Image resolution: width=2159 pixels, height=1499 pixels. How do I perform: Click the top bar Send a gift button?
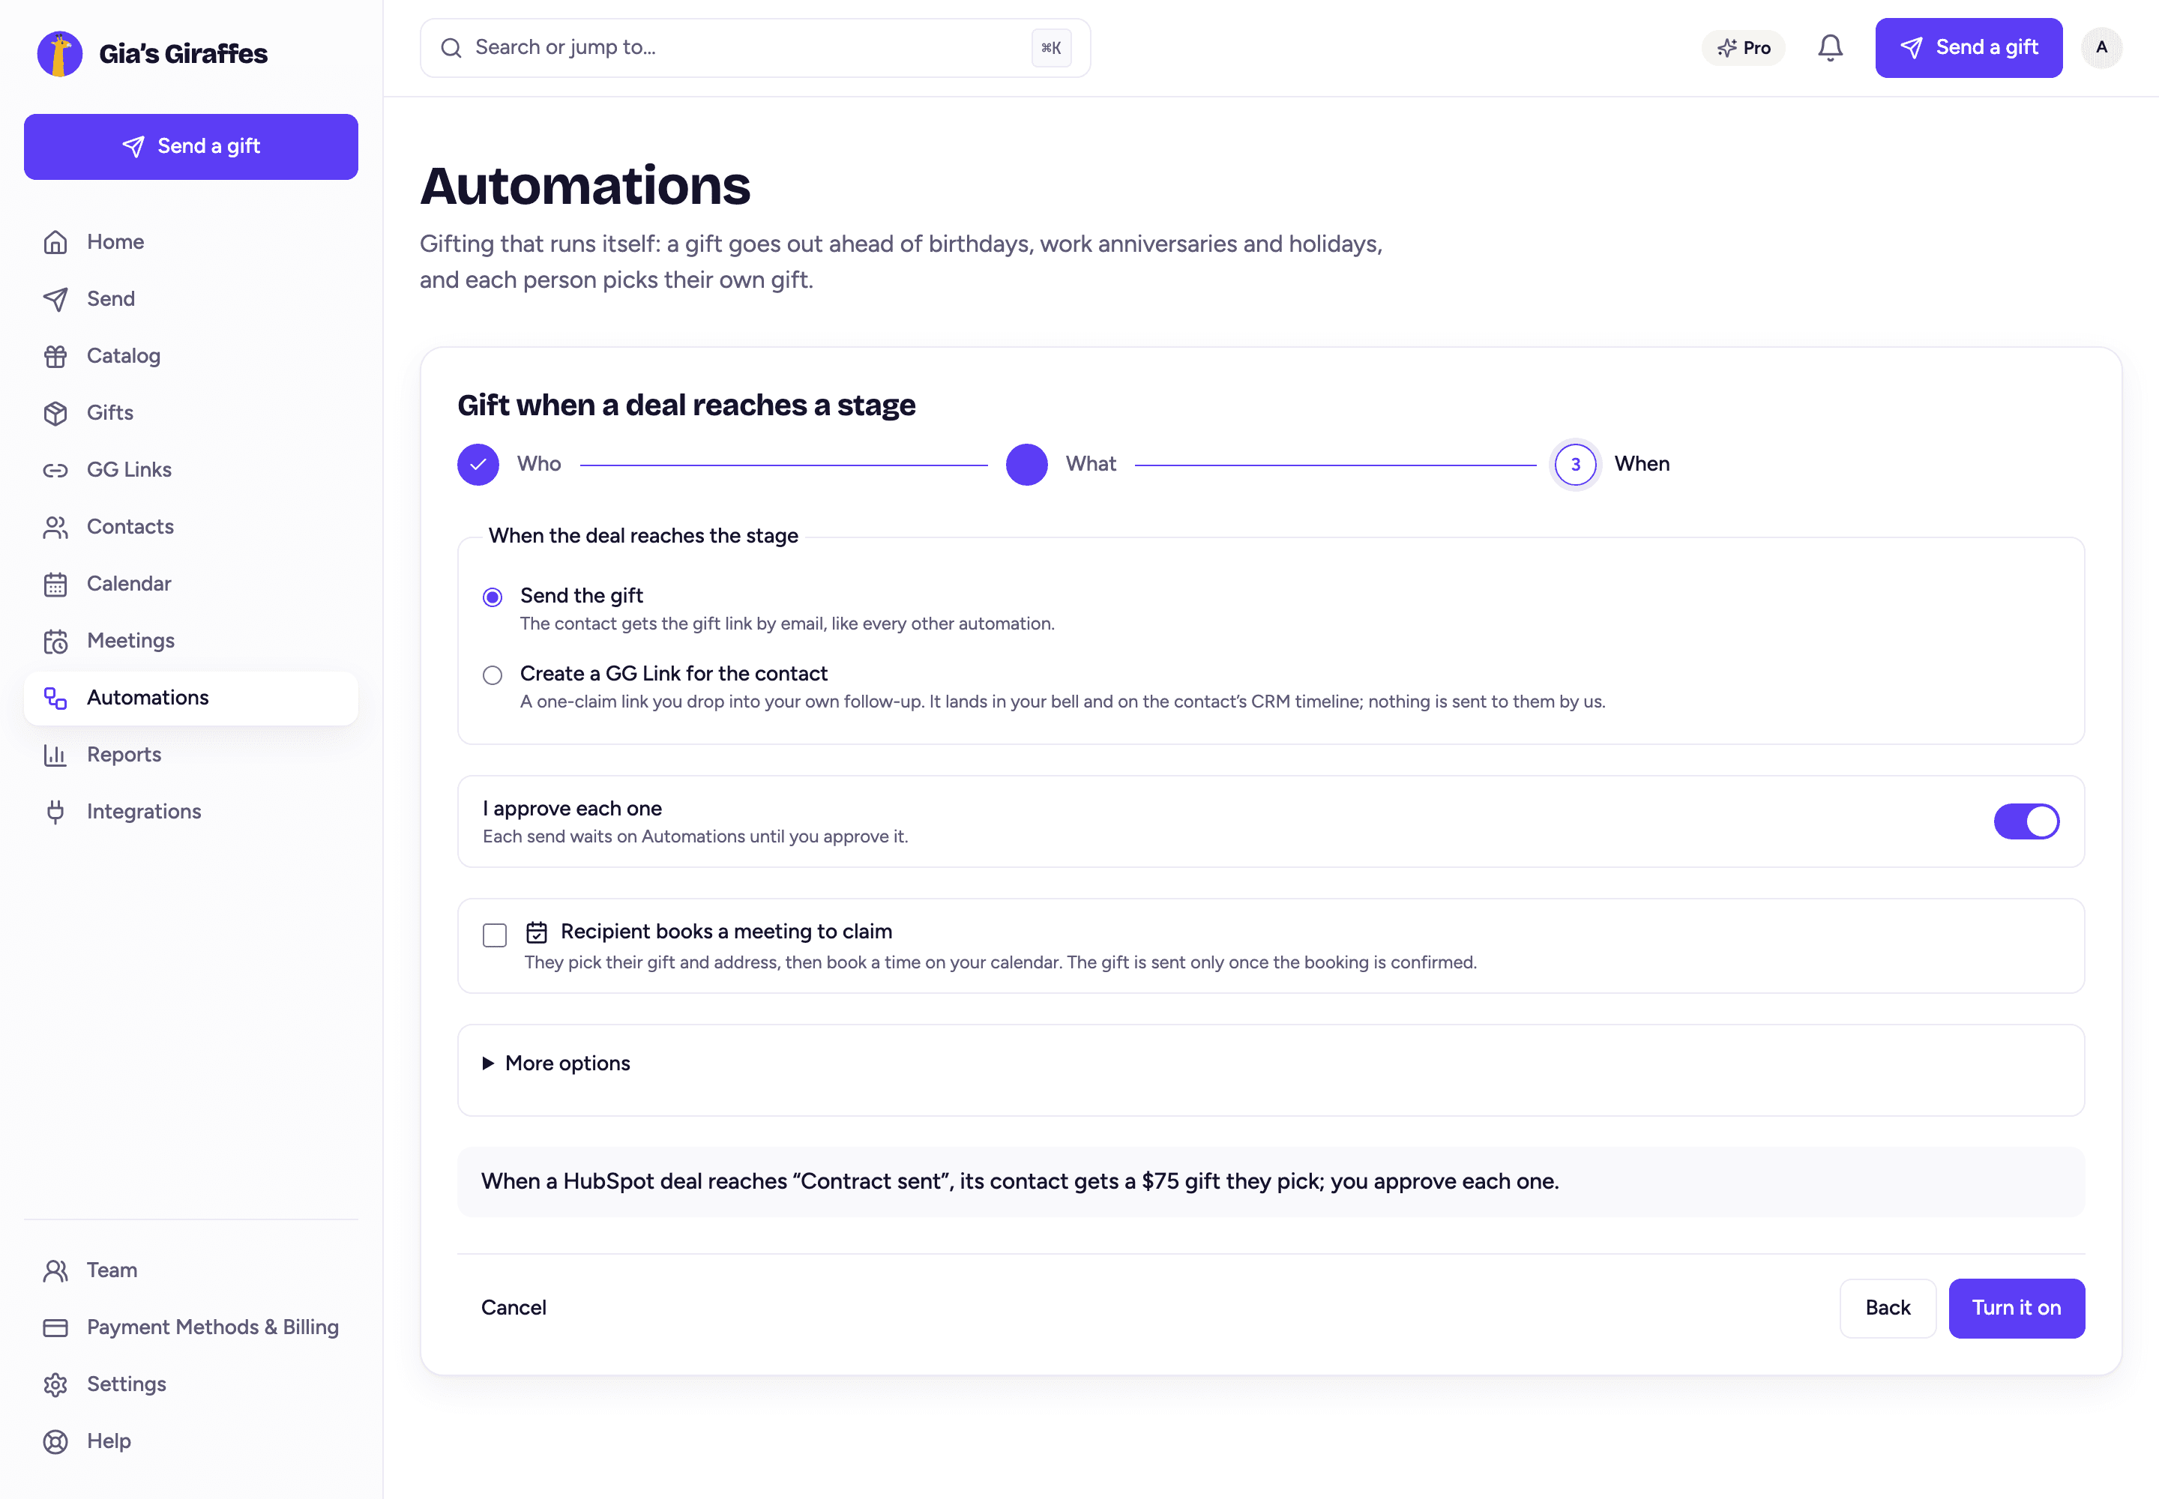tap(1969, 48)
